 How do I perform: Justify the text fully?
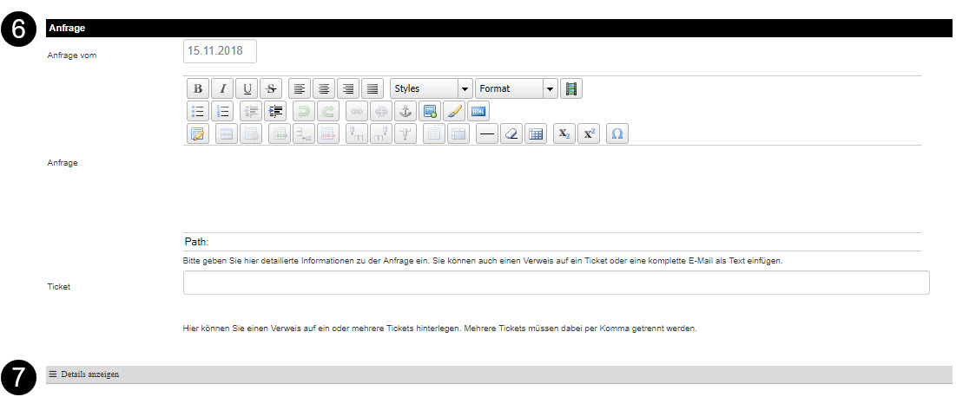pos(373,88)
